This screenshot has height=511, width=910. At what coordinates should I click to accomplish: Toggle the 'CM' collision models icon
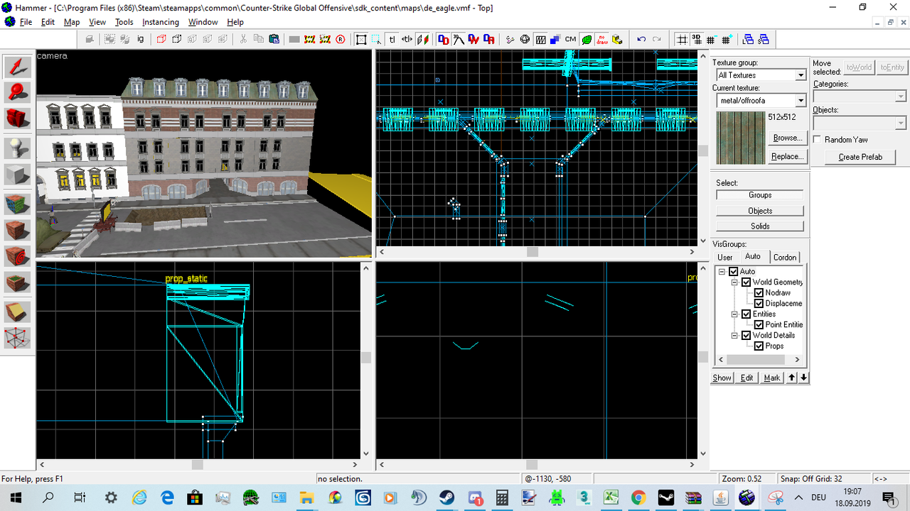click(x=570, y=40)
